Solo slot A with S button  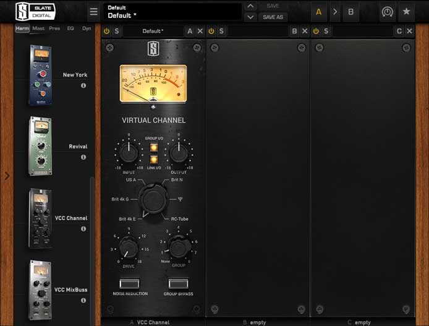click(x=117, y=31)
